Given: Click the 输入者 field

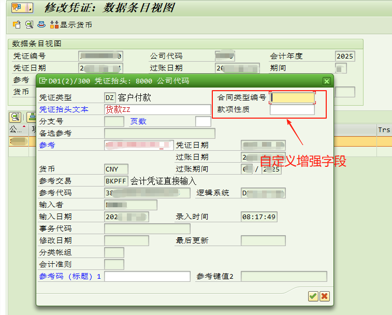Looking at the screenshot, I should click(x=130, y=205).
